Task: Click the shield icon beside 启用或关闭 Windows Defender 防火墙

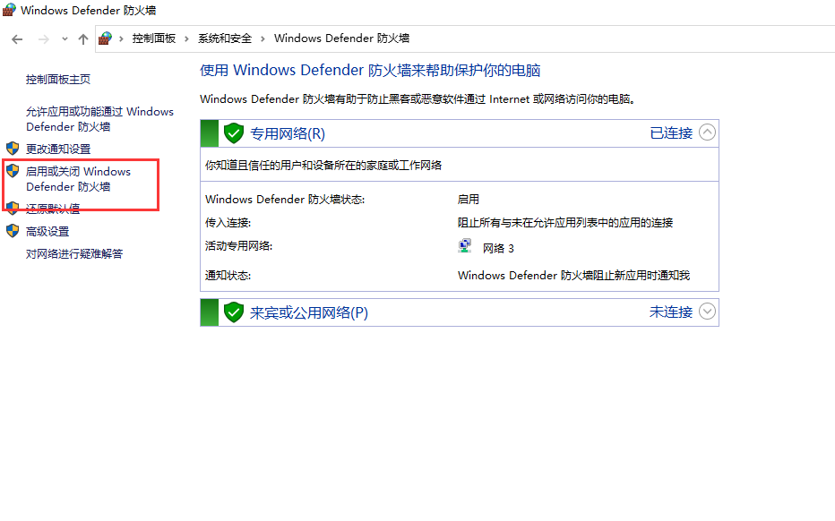Action: point(13,171)
